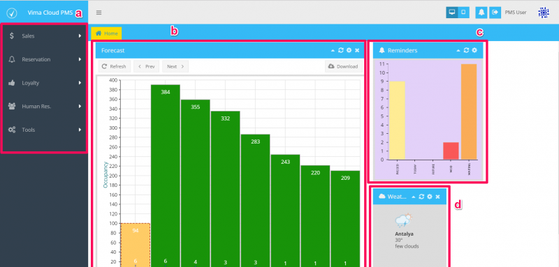Collapse the Reminders panel
559x267 pixels.
coord(458,51)
